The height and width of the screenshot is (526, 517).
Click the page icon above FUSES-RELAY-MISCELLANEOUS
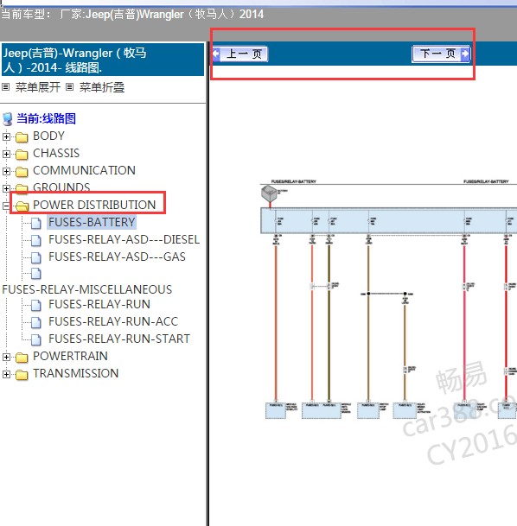pyautogui.click(x=36, y=274)
